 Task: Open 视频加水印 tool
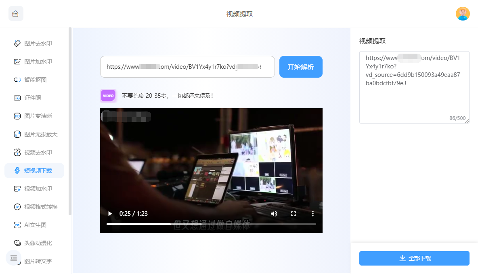[x=34, y=189]
